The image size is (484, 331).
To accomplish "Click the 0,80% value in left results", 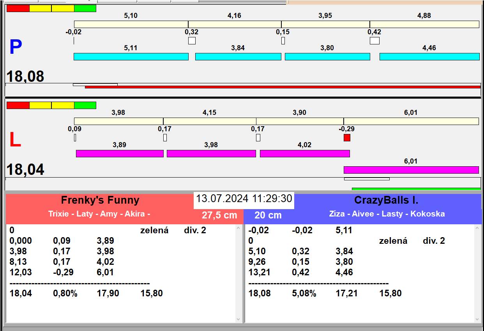I will click(x=65, y=294).
